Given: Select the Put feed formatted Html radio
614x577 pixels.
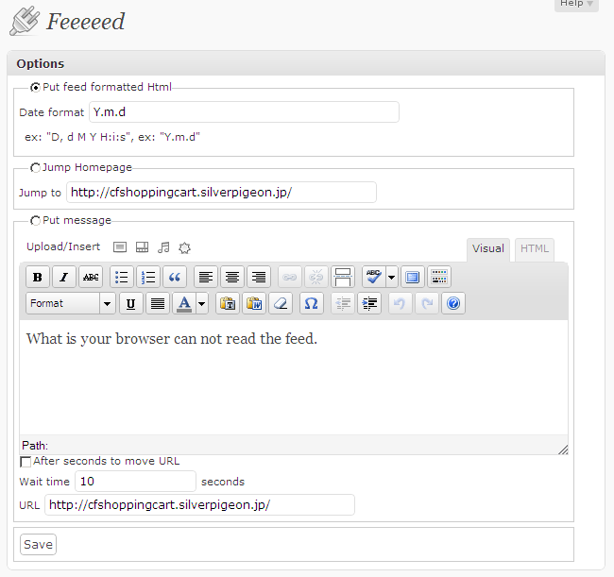Looking at the screenshot, I should coord(35,87).
